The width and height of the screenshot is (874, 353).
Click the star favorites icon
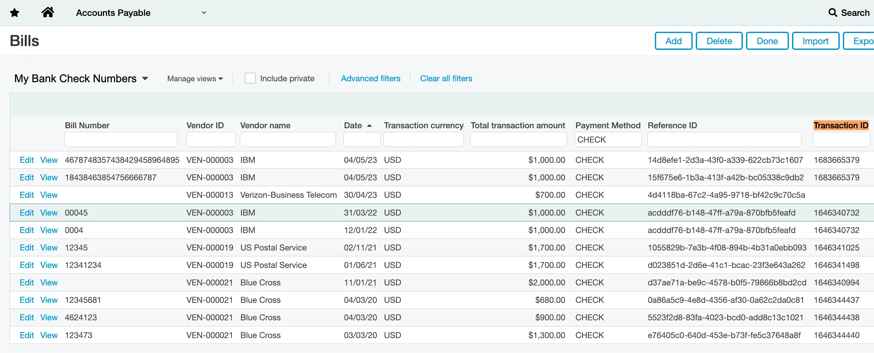[15, 13]
